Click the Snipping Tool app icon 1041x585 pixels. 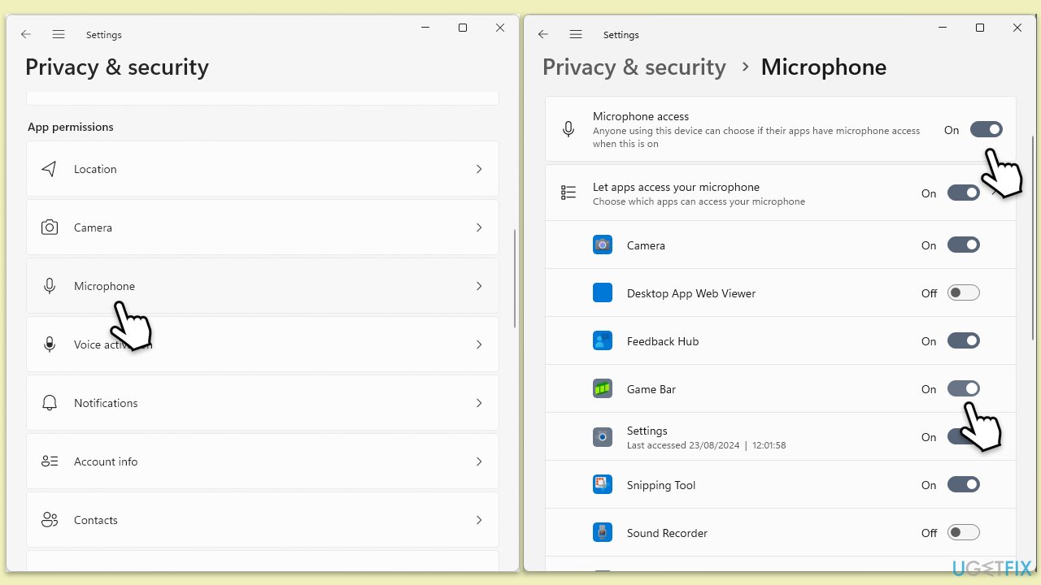[x=603, y=485]
